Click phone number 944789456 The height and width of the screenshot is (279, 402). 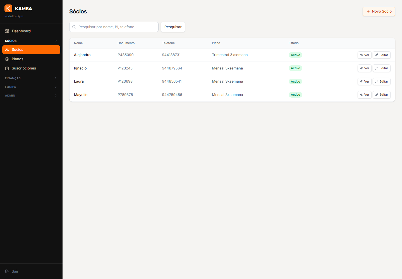tap(172, 95)
